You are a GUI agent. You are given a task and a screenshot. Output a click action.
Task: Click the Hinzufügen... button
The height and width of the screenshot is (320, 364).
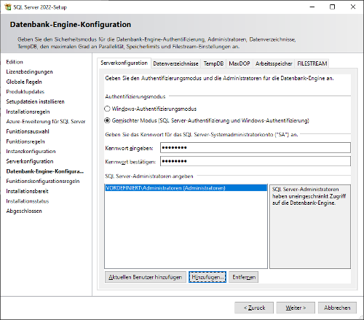click(x=207, y=277)
